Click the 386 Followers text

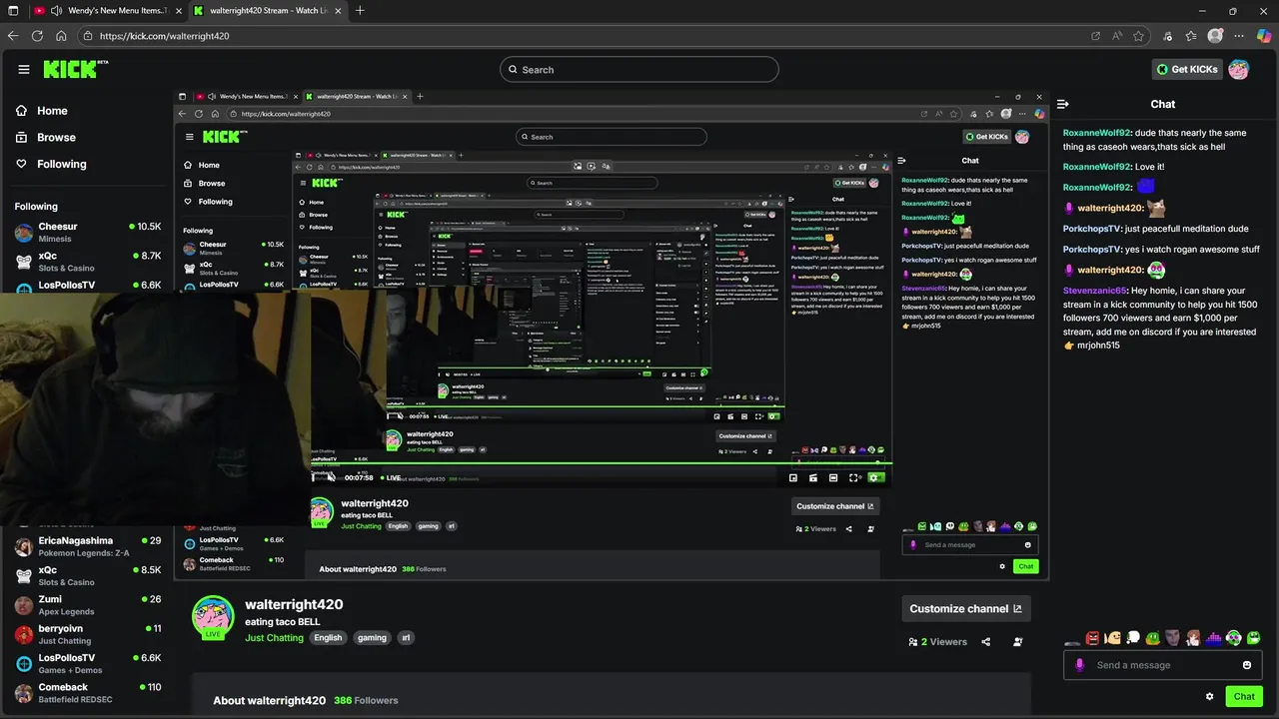366,701
